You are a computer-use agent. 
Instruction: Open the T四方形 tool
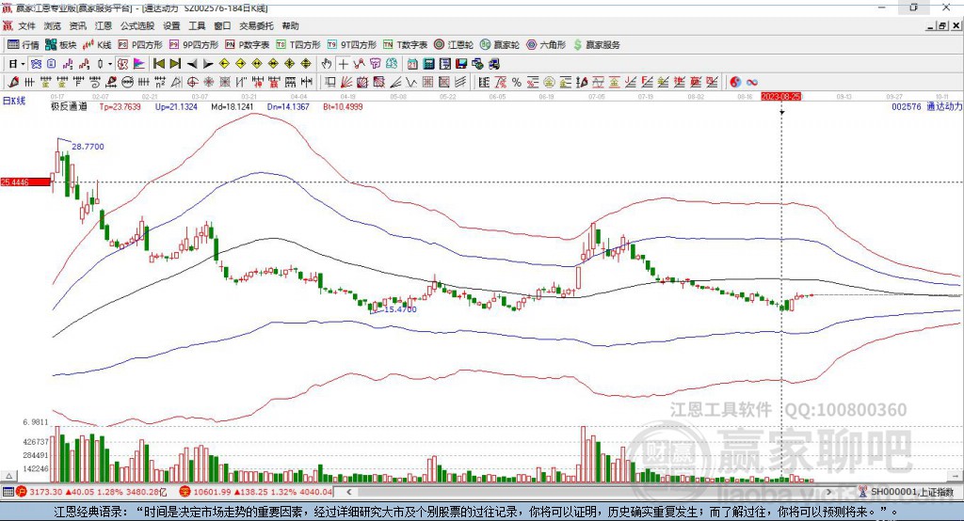point(298,45)
